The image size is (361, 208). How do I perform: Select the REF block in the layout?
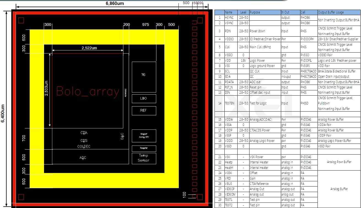(x=144, y=110)
